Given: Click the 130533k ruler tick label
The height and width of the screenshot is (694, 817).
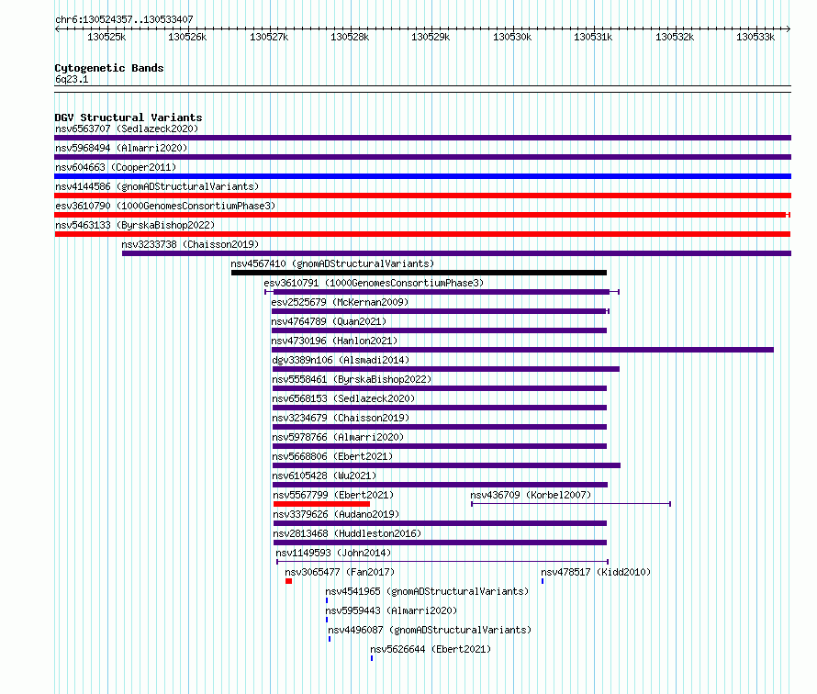Looking at the screenshot, I should click(x=755, y=37).
